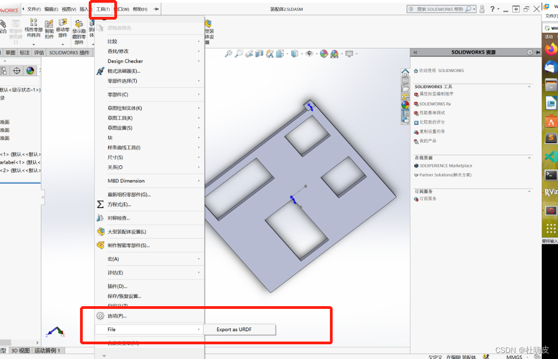This screenshot has width=558, height=359.
Task: Open the display style dropdown arrow
Action: point(301,54)
